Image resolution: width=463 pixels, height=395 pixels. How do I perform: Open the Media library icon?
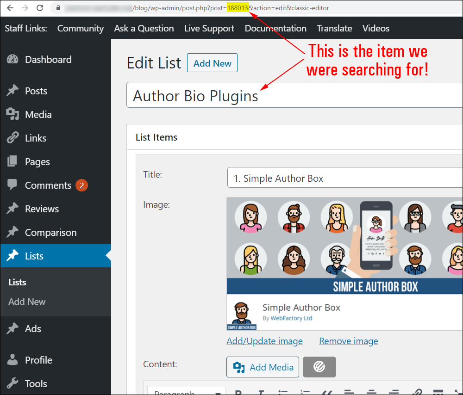tap(13, 114)
